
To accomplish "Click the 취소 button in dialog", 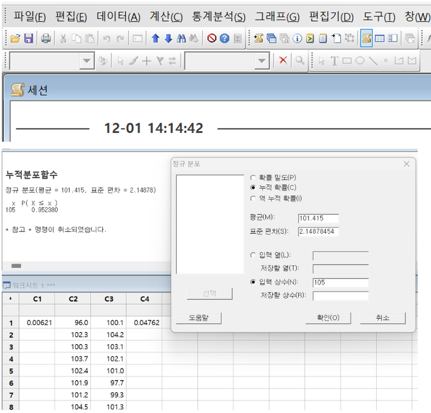I will 383,318.
